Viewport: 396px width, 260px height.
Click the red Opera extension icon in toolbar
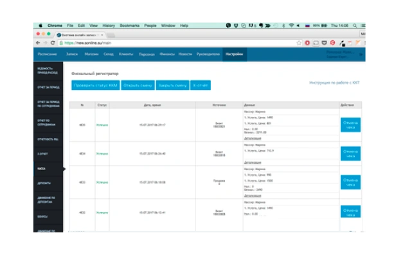pos(307,43)
